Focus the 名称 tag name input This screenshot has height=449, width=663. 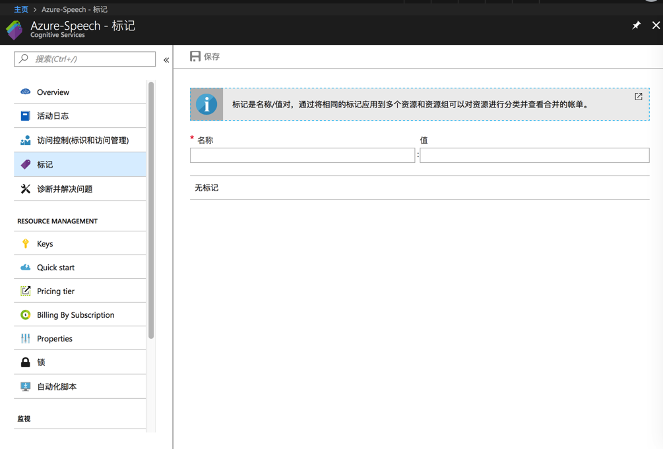coord(302,155)
